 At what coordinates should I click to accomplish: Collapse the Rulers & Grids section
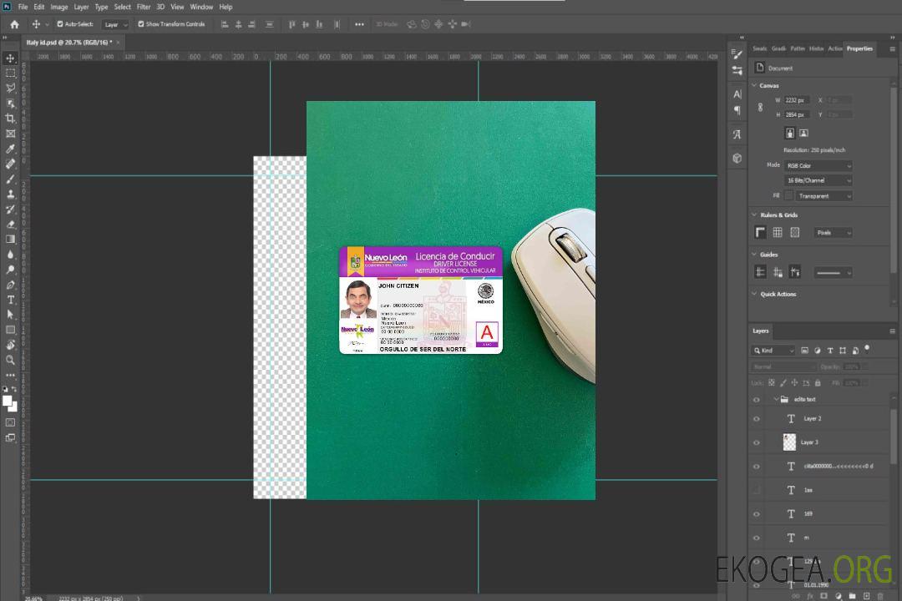754,215
